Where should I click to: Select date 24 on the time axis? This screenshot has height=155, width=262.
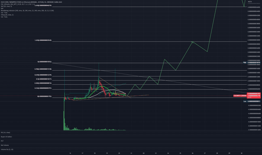pos(168,153)
